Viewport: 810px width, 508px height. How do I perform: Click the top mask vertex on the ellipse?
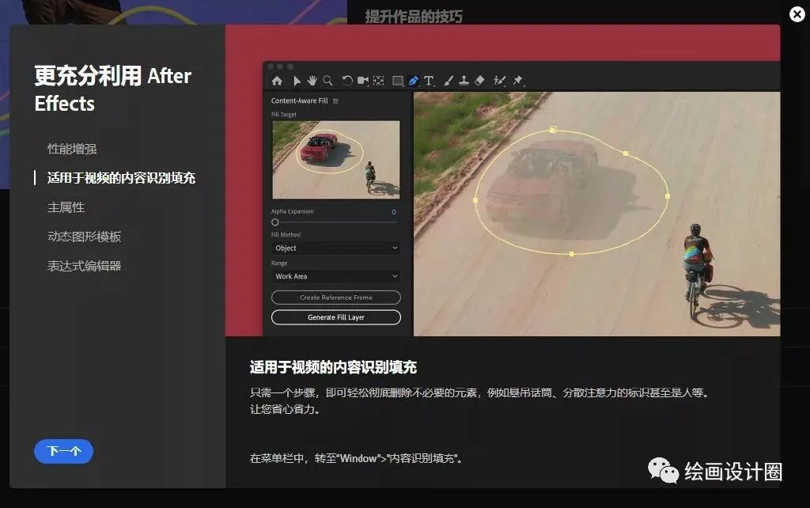click(553, 130)
